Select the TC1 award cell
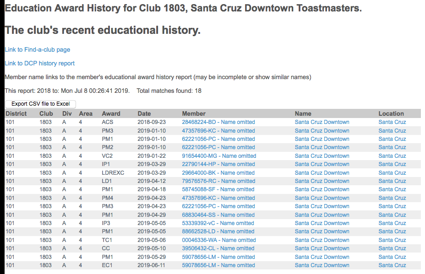The image size is (425, 274). tap(107, 240)
